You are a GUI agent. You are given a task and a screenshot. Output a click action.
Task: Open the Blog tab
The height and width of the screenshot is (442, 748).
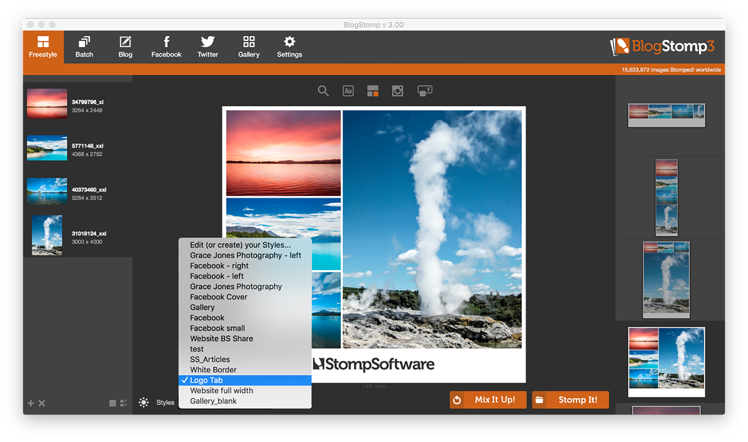pos(125,47)
